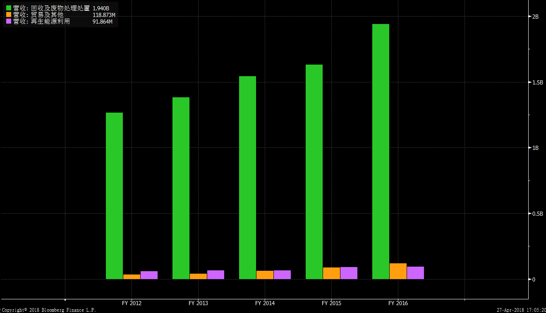
Task: Click the FY 2014 x-axis label
Action: (x=265, y=303)
